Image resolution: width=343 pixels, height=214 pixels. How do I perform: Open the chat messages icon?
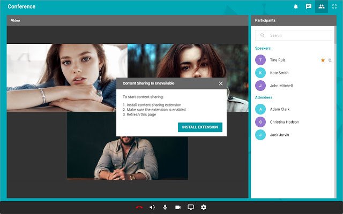pyautogui.click(x=309, y=6)
